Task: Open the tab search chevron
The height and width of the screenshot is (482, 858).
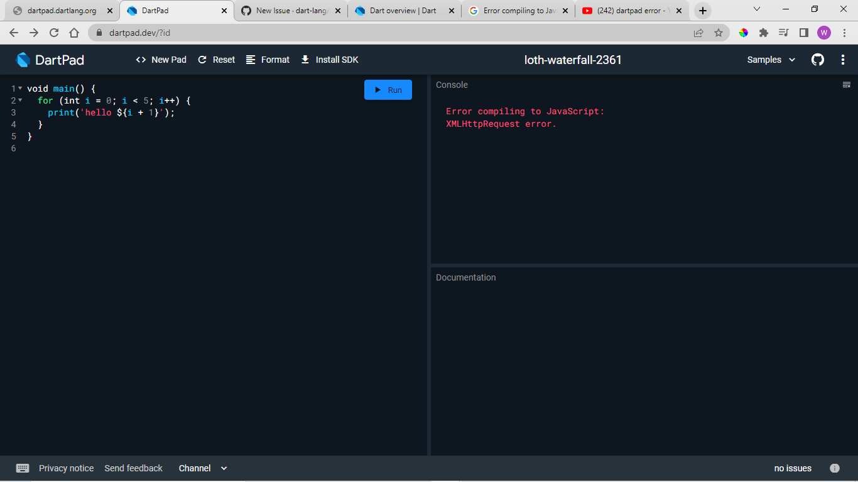Action: 757,9
